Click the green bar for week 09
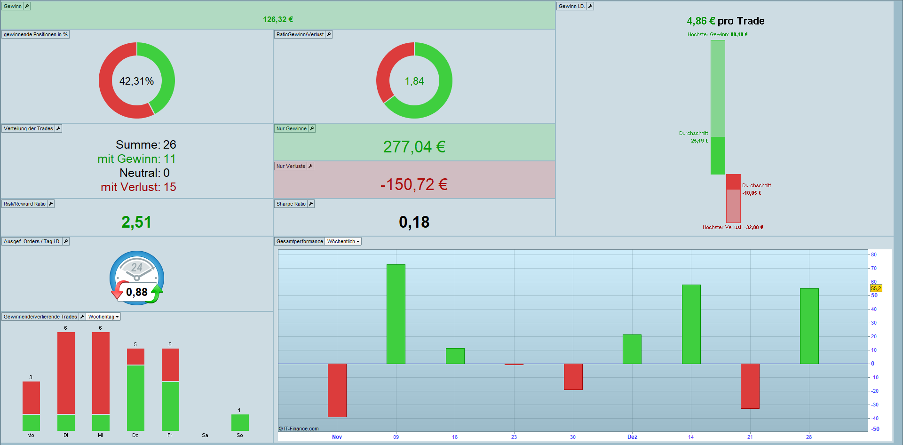The image size is (903, 445). (396, 314)
